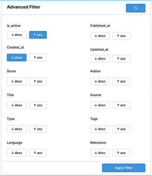Select Is_active desc sort
Image resolution: width=152 pixels, height=176 pixels.
click(17, 35)
